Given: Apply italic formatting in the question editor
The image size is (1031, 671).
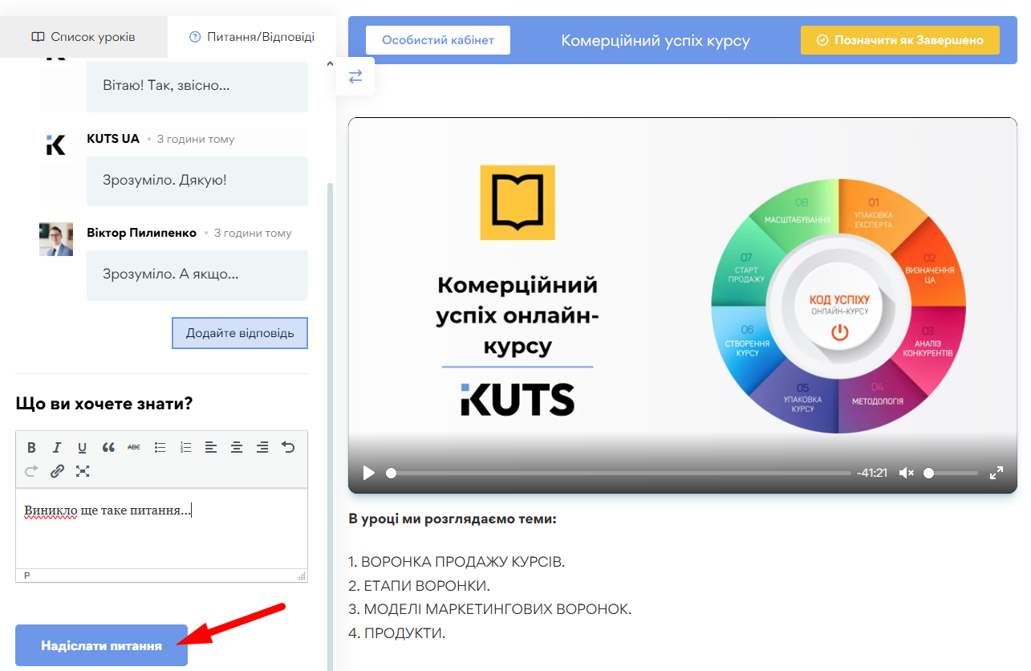Looking at the screenshot, I should pos(57,448).
